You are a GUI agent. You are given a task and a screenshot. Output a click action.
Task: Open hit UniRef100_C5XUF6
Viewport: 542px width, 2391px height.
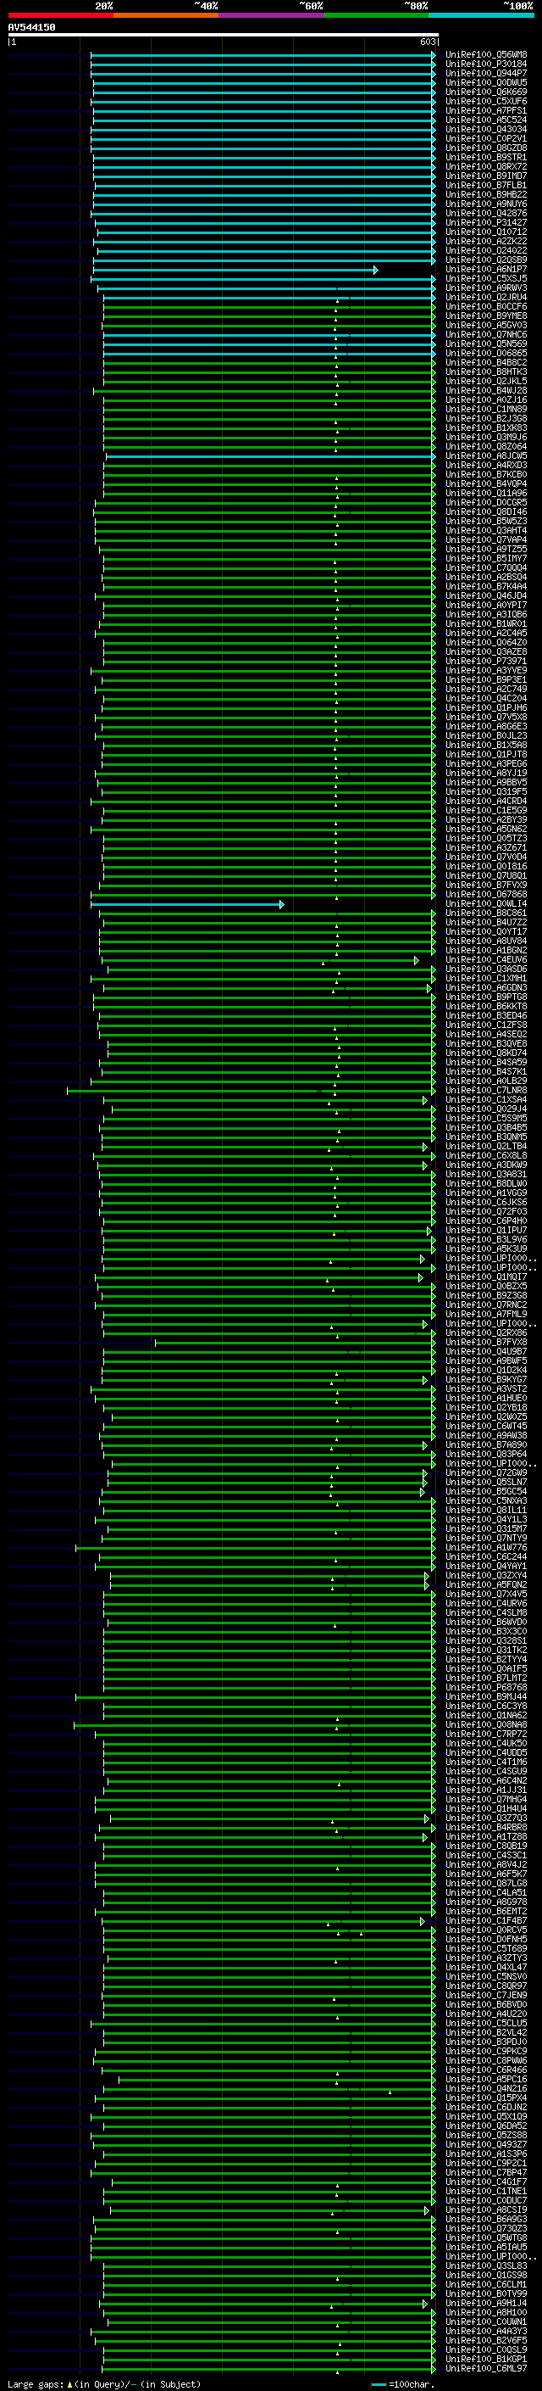[486, 101]
